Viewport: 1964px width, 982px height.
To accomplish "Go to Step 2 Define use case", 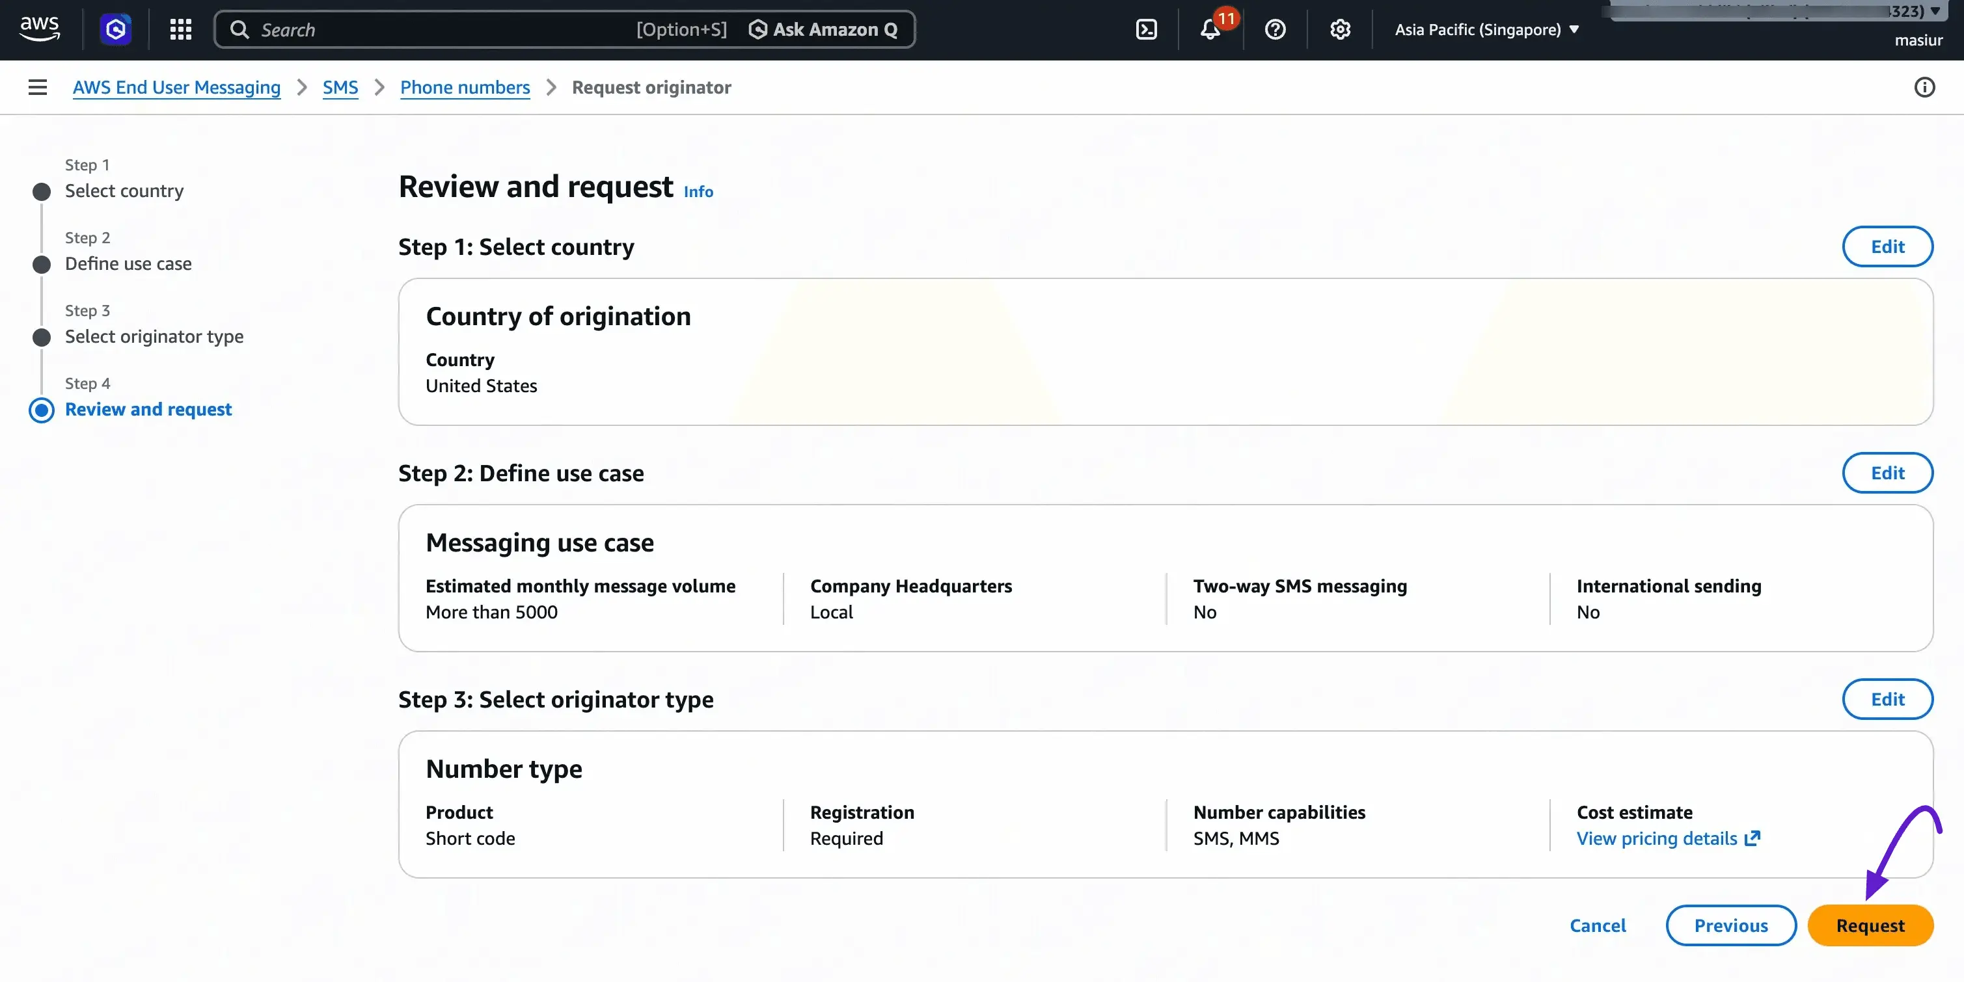I will coord(128,263).
